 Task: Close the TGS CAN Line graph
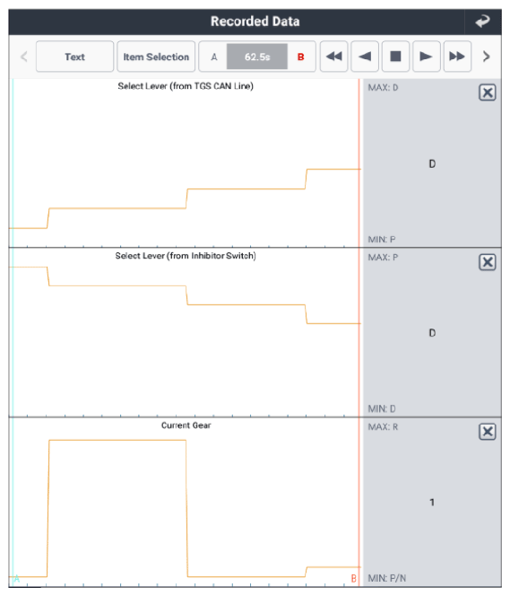(x=488, y=92)
